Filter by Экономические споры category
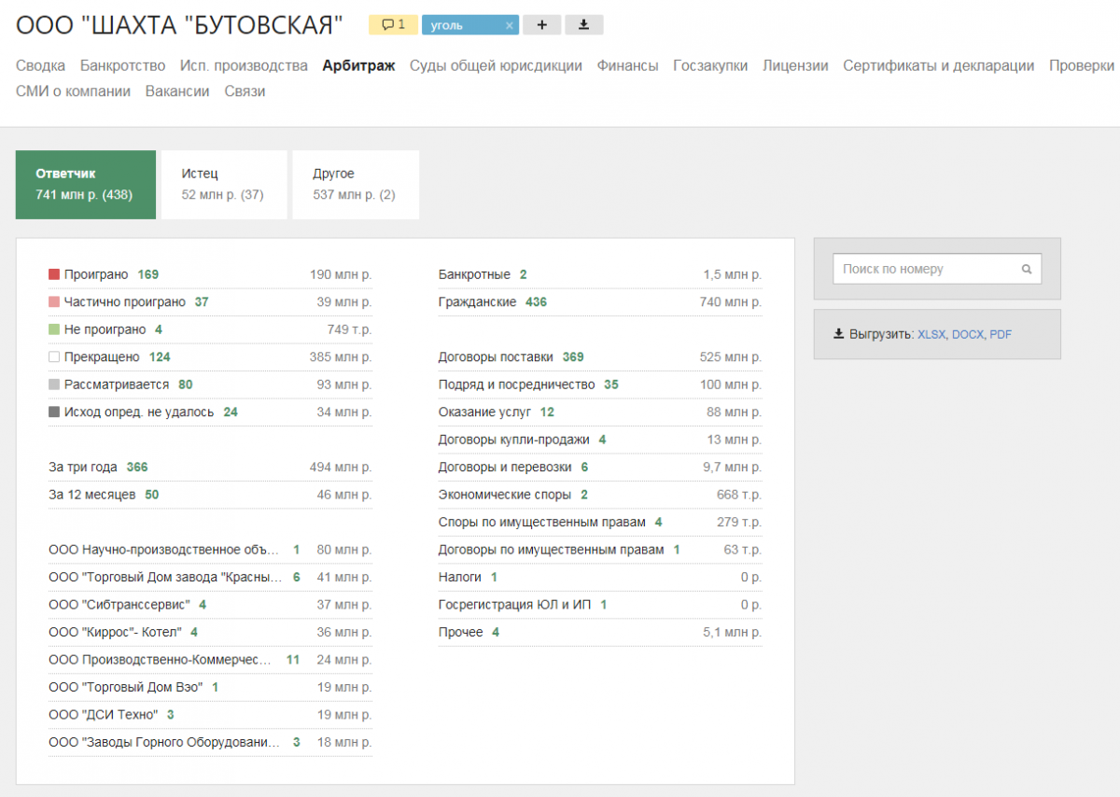The image size is (1120, 797). [600, 495]
